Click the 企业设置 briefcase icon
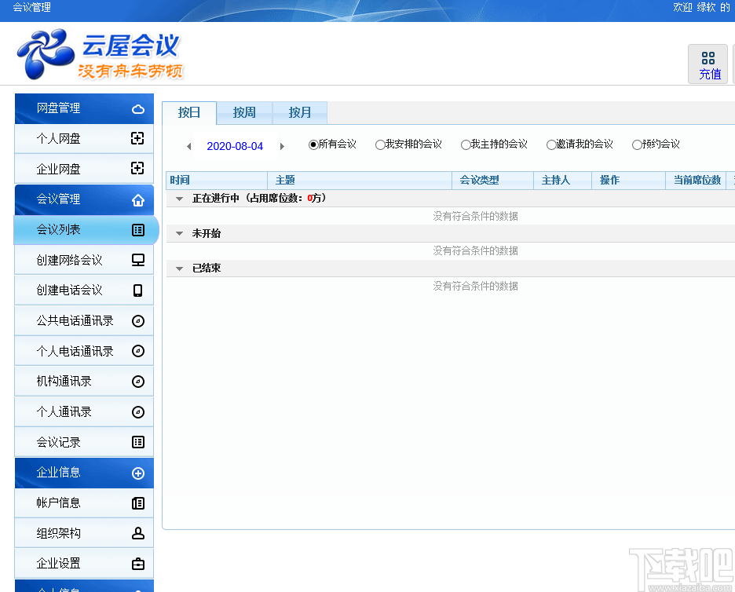The width and height of the screenshot is (735, 592). click(x=137, y=563)
